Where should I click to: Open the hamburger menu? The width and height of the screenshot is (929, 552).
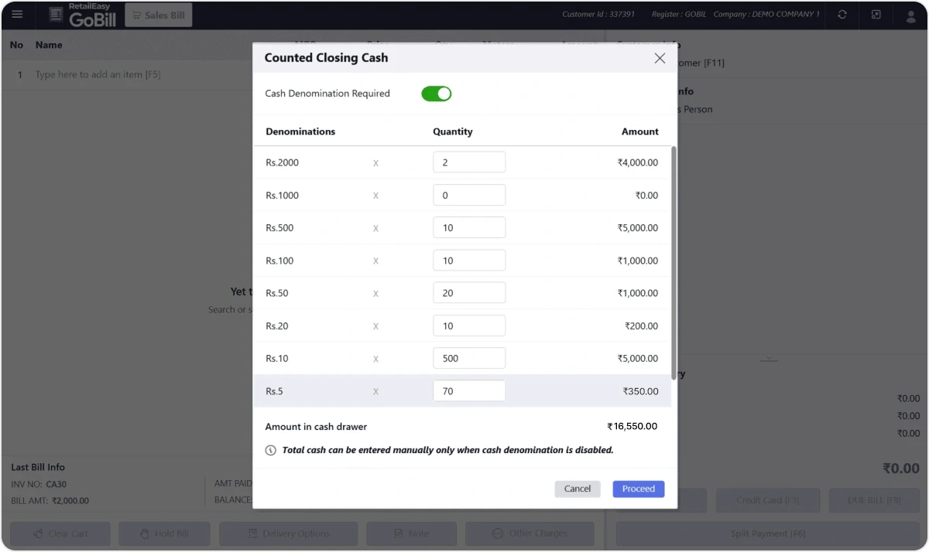(x=17, y=15)
